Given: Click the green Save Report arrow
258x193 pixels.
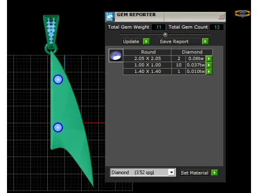Looking at the screenshot, I should (x=205, y=41).
